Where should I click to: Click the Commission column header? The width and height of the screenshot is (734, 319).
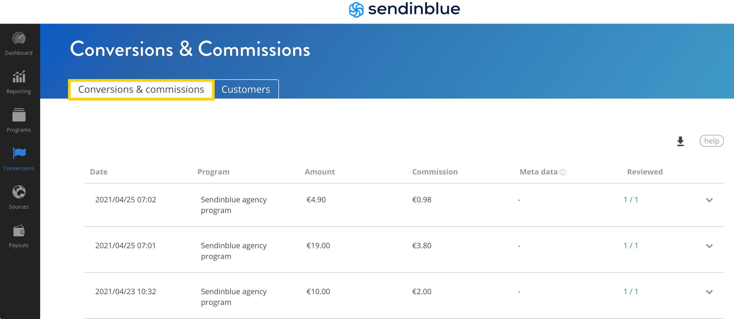(435, 172)
